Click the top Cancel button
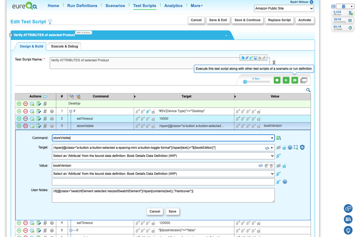This screenshot has width=355, height=237. [196, 20]
